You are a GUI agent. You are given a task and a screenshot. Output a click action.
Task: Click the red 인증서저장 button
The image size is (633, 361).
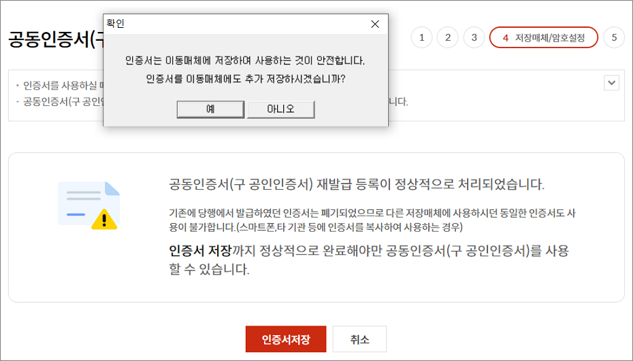click(286, 339)
